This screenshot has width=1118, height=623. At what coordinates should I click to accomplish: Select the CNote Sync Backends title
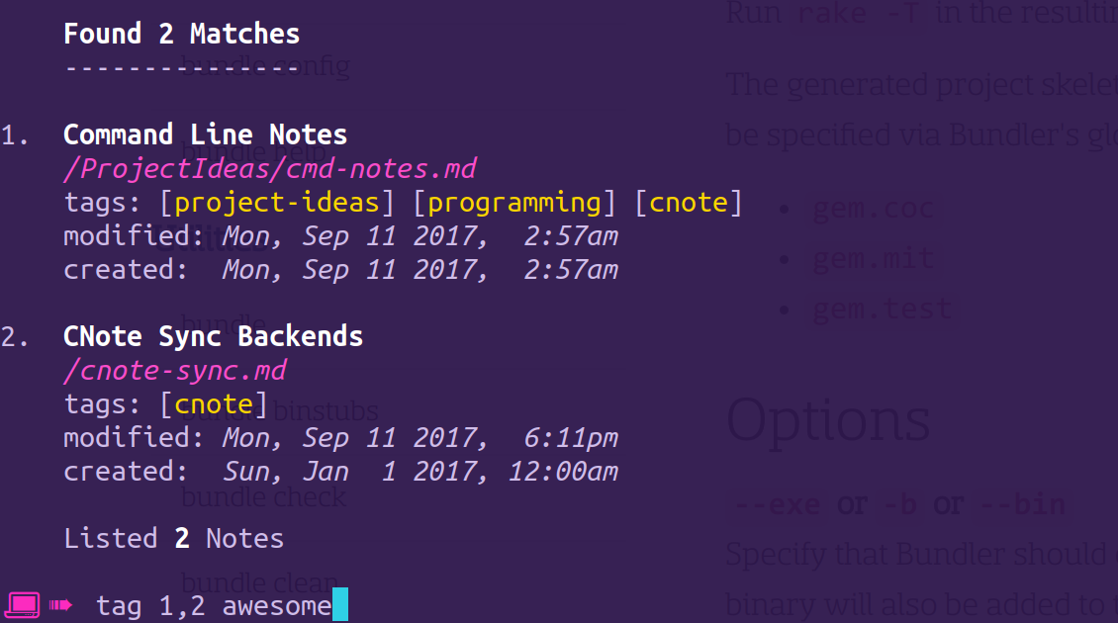[x=213, y=336]
